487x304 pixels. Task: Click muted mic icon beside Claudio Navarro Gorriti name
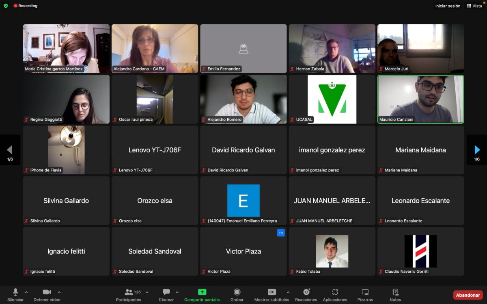click(381, 272)
